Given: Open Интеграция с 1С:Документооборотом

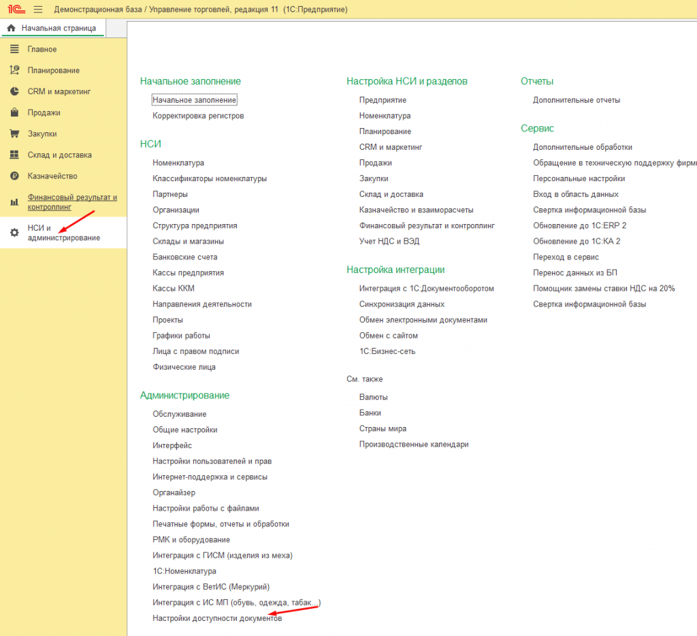Looking at the screenshot, I should [x=427, y=289].
